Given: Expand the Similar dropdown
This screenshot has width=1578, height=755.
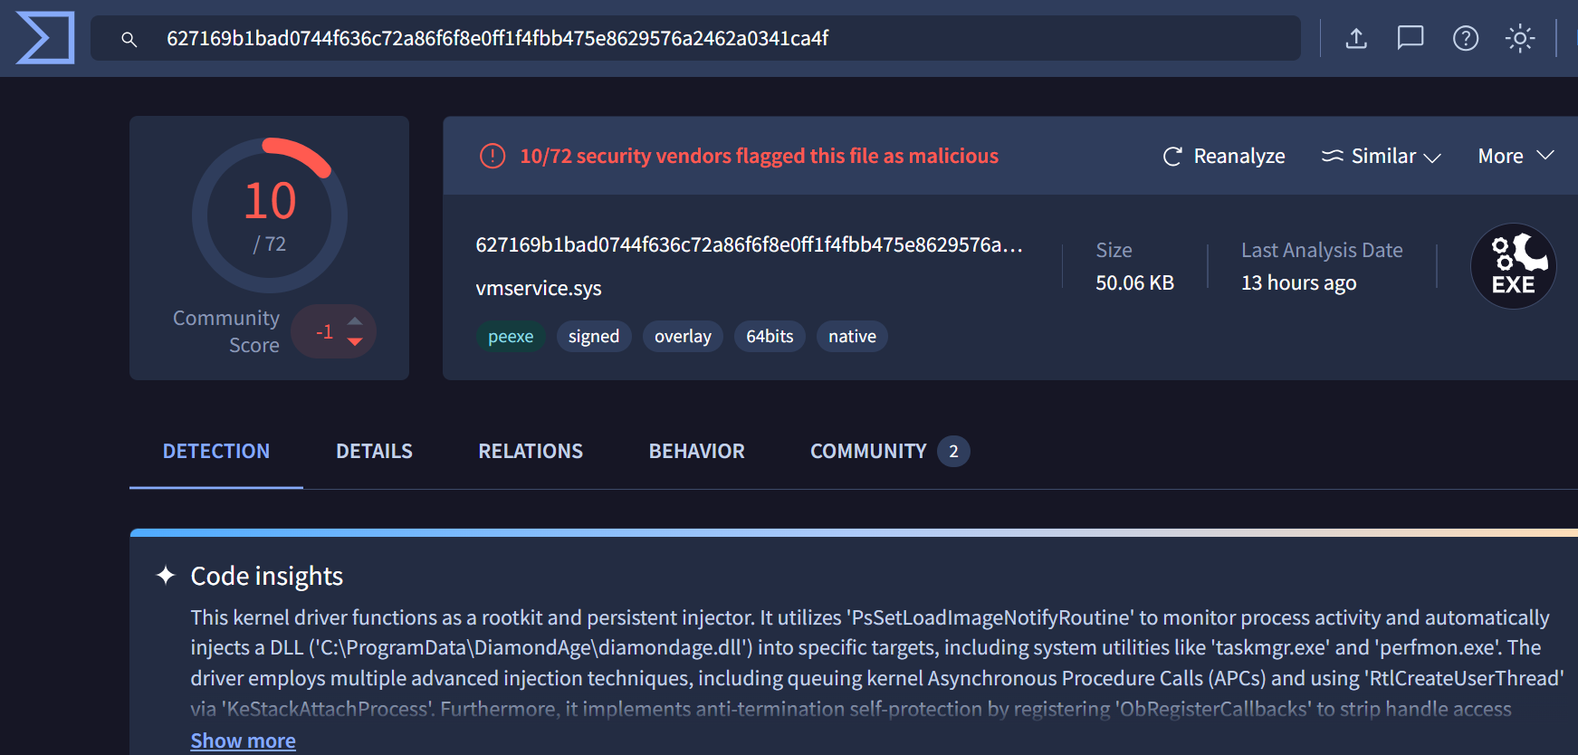Looking at the screenshot, I should click(x=1381, y=156).
